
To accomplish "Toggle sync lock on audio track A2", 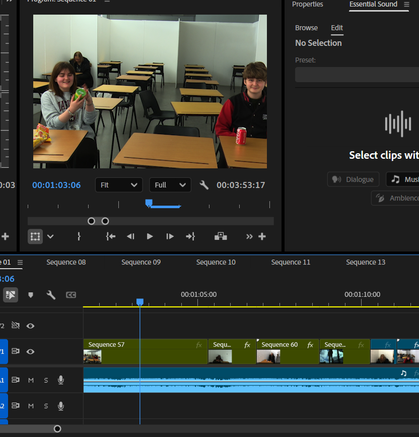I will [x=16, y=406].
